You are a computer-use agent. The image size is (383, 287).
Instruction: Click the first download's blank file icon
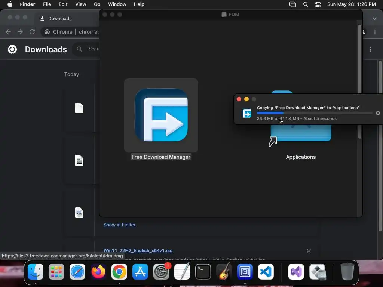[79, 108]
